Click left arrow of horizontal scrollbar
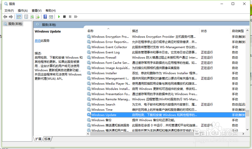The width and height of the screenshot is (252, 149). (88, 134)
